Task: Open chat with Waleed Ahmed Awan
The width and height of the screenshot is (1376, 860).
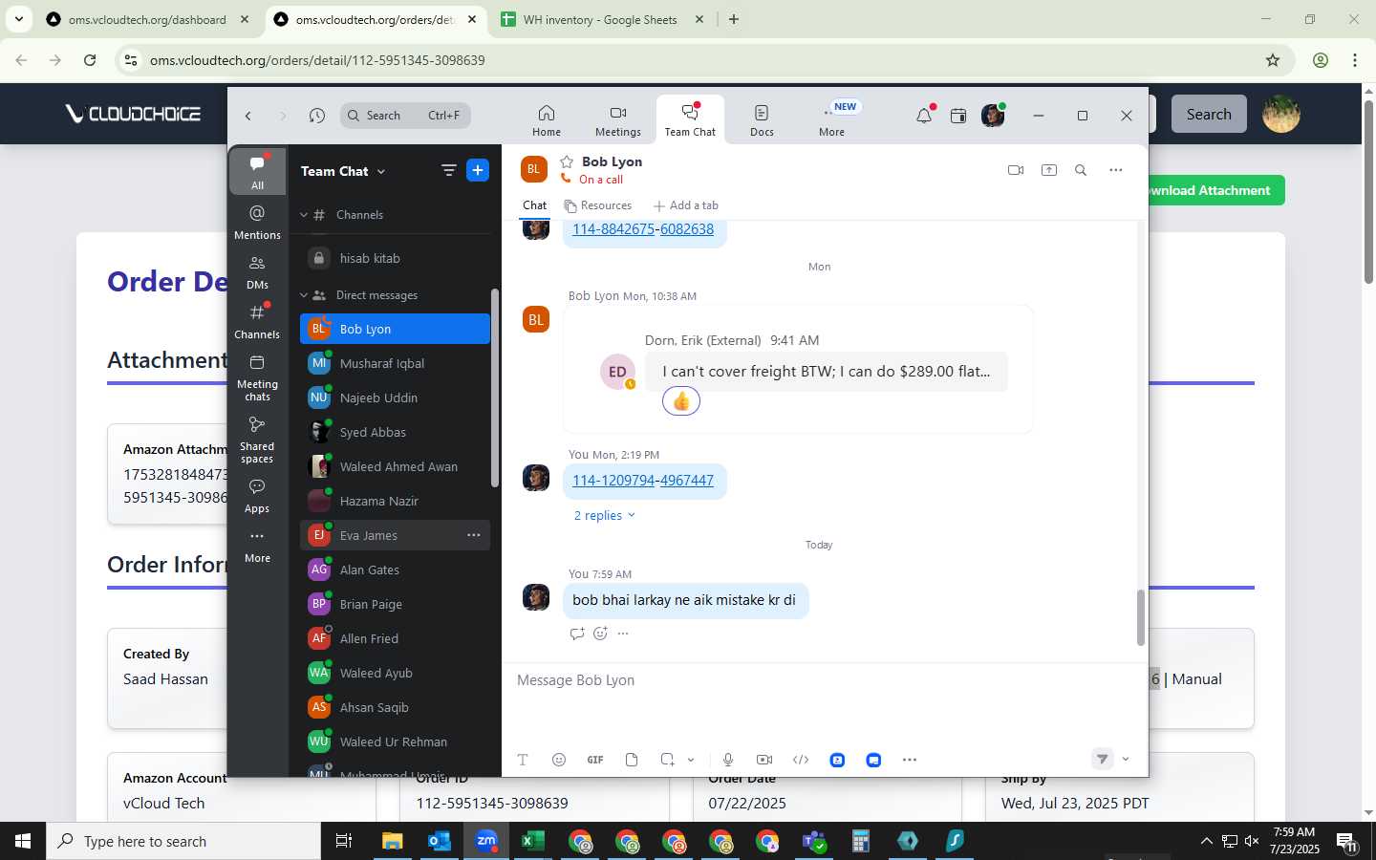Action: pos(395,466)
